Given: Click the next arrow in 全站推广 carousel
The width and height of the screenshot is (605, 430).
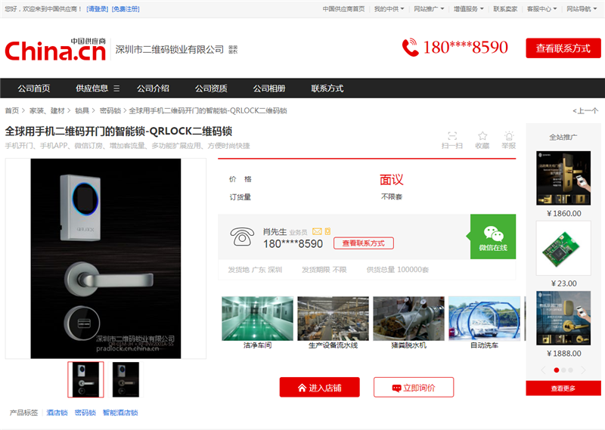Looking at the screenshot, I should [583, 370].
